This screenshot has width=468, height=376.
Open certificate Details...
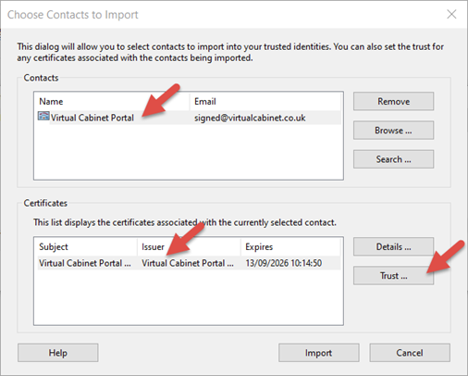(x=393, y=246)
